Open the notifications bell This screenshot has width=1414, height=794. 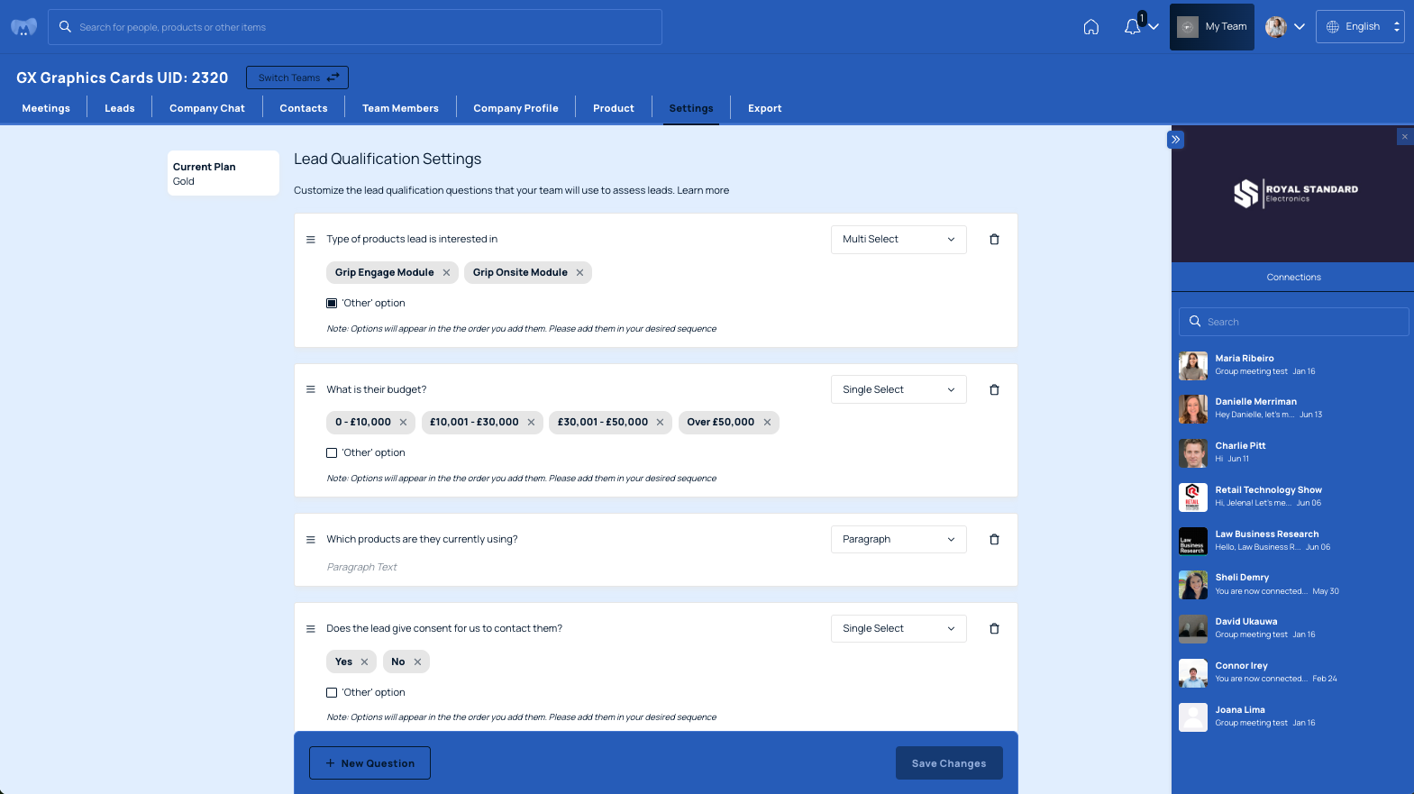coord(1133,27)
